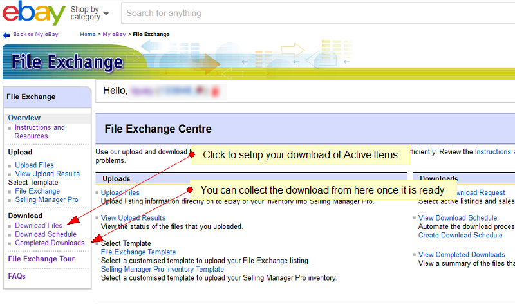Screen dimensions: 515x305
Task: Click the eBay logo
Action: pyautogui.click(x=33, y=13)
